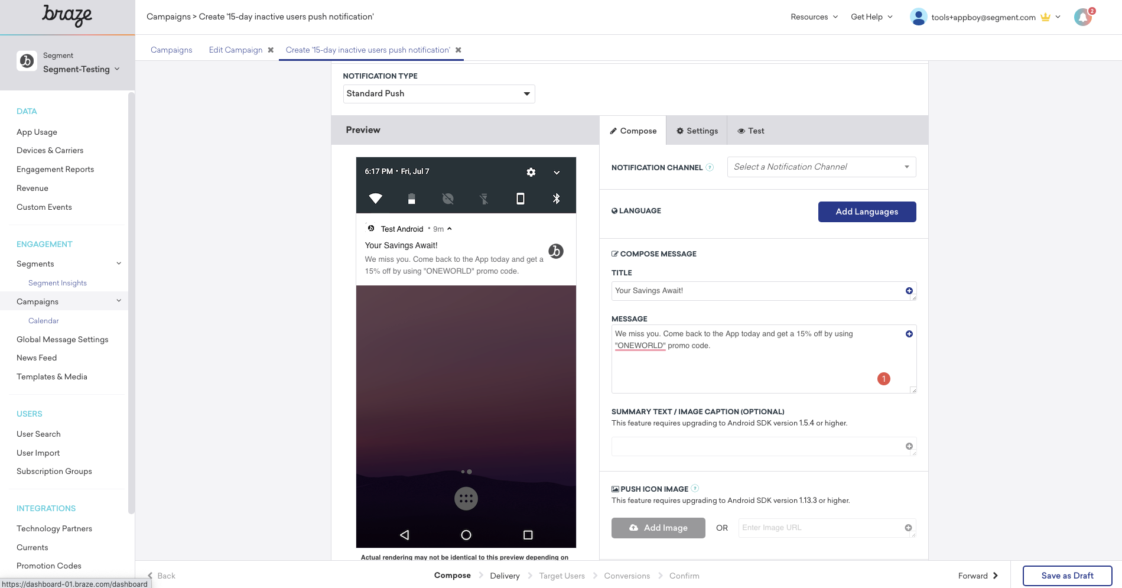Collapse the Segments section in the sidebar
The width and height of the screenshot is (1122, 588).
coord(119,263)
